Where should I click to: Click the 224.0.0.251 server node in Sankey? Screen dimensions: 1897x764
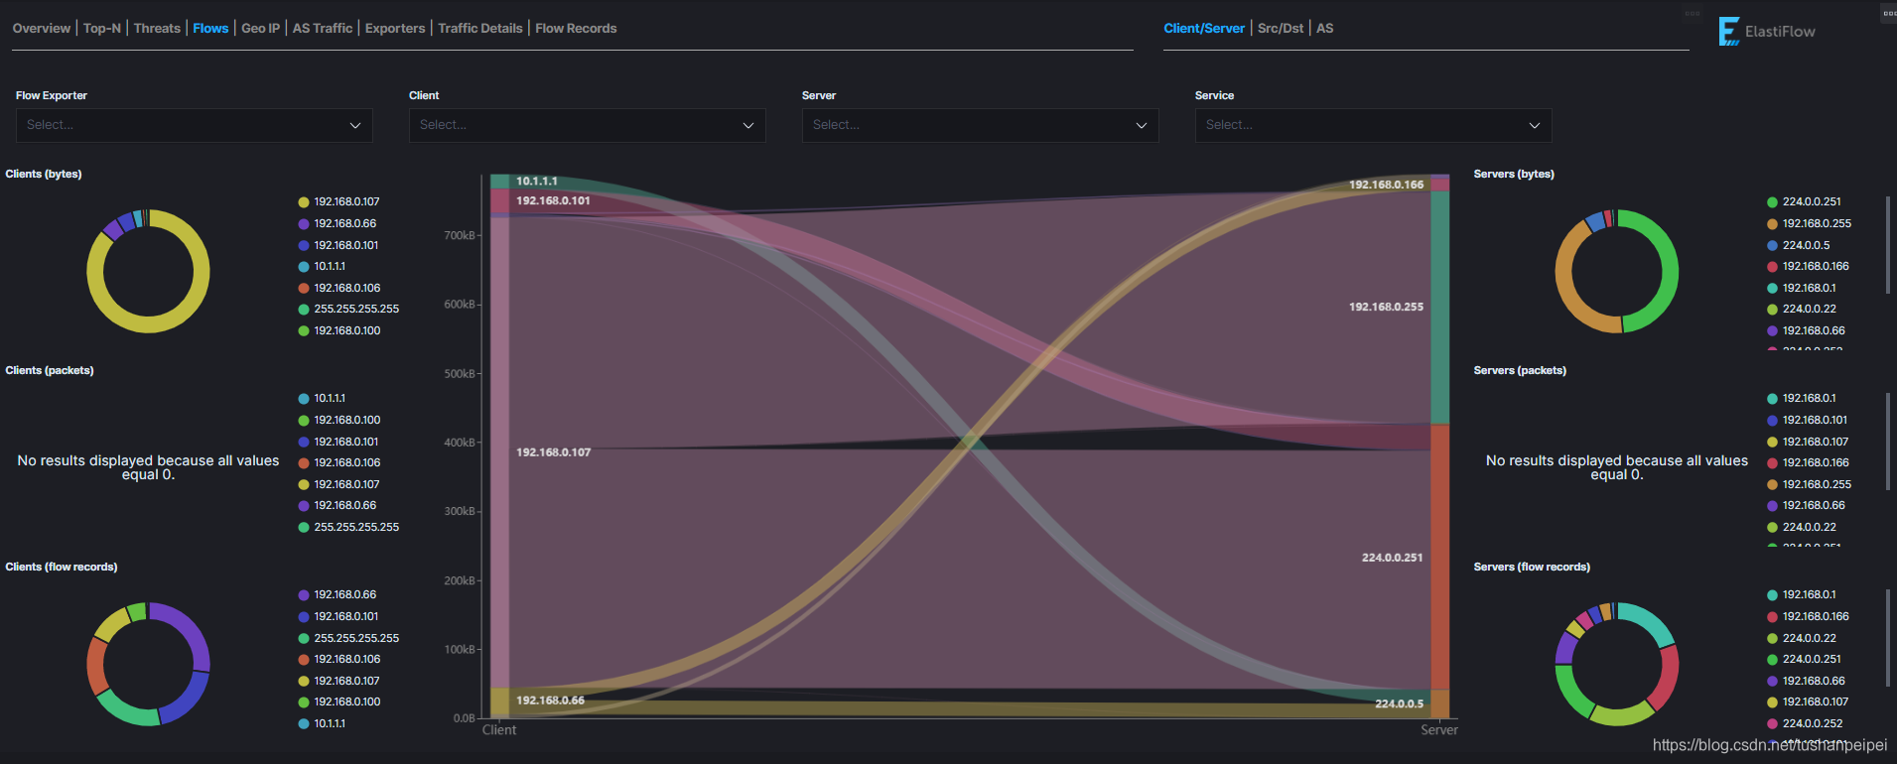1439,557
